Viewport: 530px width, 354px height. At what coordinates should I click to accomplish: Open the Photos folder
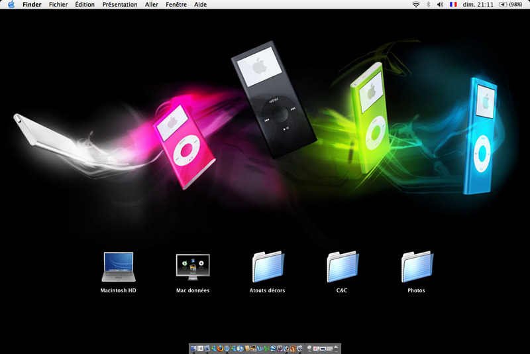pos(417,267)
